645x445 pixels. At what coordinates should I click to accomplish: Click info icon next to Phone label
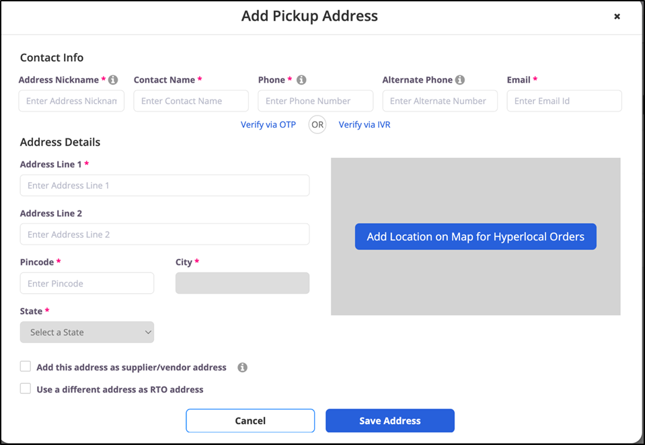pyautogui.click(x=301, y=80)
